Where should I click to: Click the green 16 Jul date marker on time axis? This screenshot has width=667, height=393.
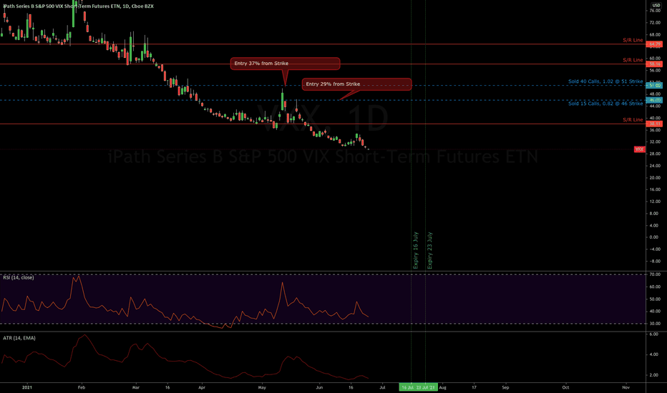click(407, 387)
